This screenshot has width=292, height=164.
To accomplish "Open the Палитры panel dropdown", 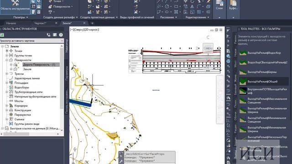I will pyautogui.click(x=21, y=17).
